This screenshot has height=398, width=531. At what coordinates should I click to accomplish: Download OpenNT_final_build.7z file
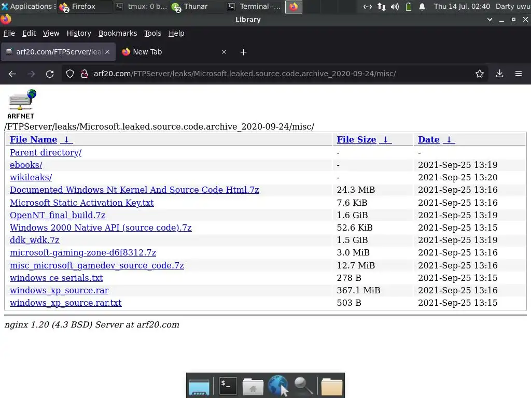click(x=58, y=215)
